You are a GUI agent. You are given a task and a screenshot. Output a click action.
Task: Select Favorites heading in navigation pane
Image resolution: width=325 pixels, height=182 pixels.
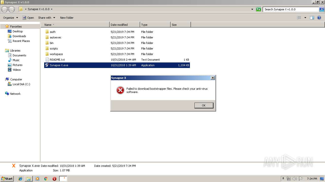click(x=16, y=27)
